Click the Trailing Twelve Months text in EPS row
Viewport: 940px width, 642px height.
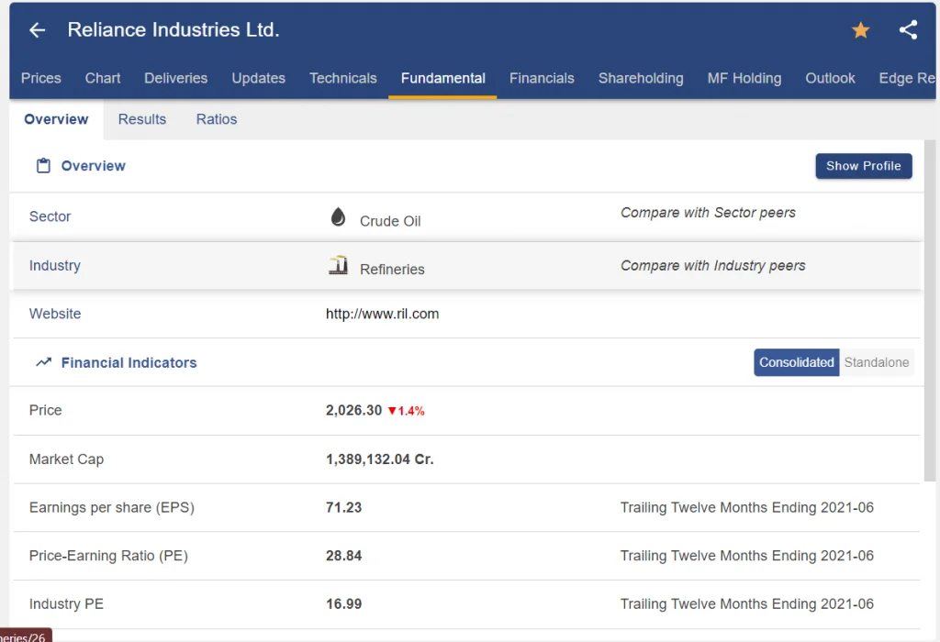point(746,508)
